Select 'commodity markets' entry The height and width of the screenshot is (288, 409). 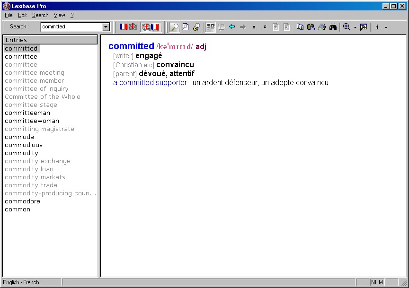[x=35, y=177]
